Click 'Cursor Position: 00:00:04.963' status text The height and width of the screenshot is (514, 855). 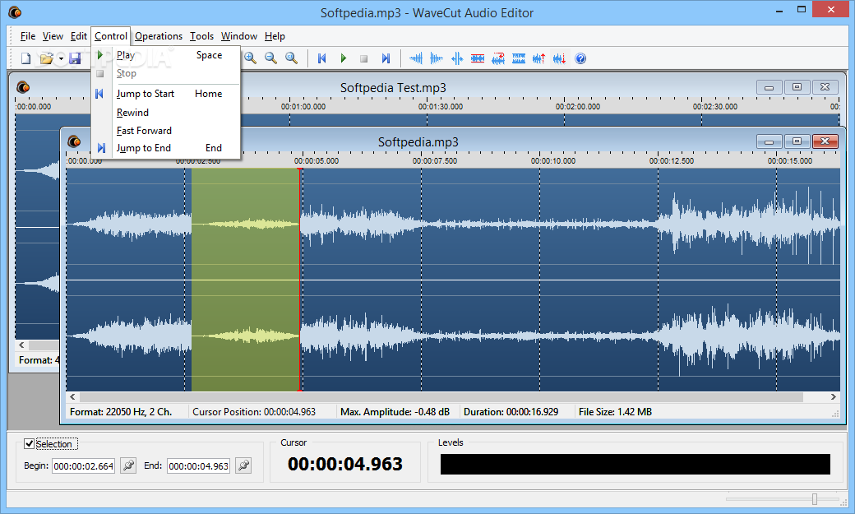tap(254, 412)
